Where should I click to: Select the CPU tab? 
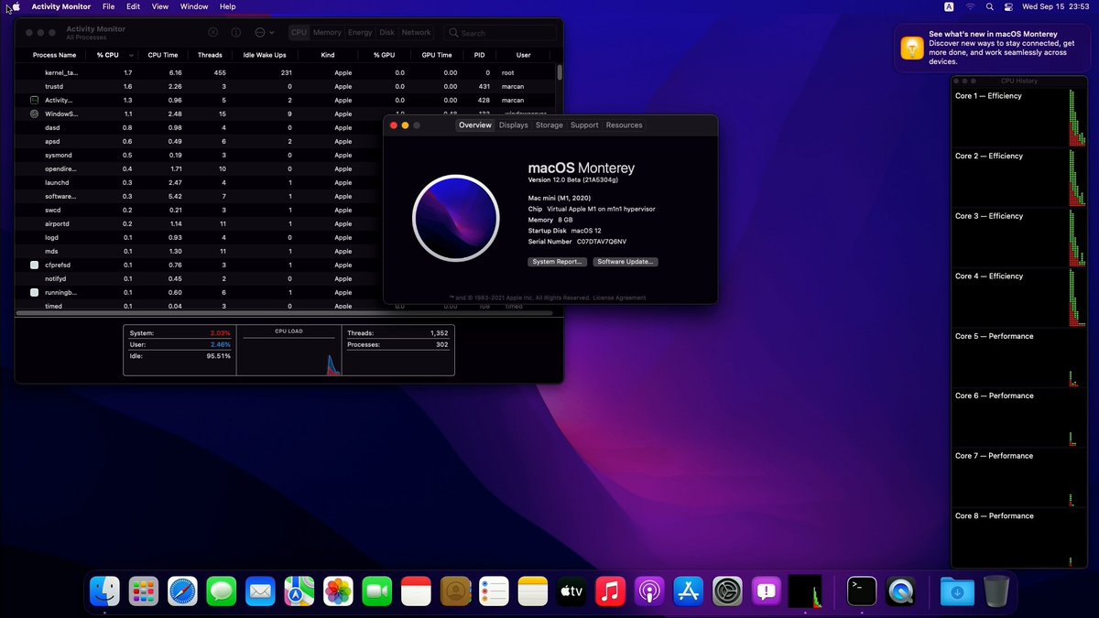[299, 32]
